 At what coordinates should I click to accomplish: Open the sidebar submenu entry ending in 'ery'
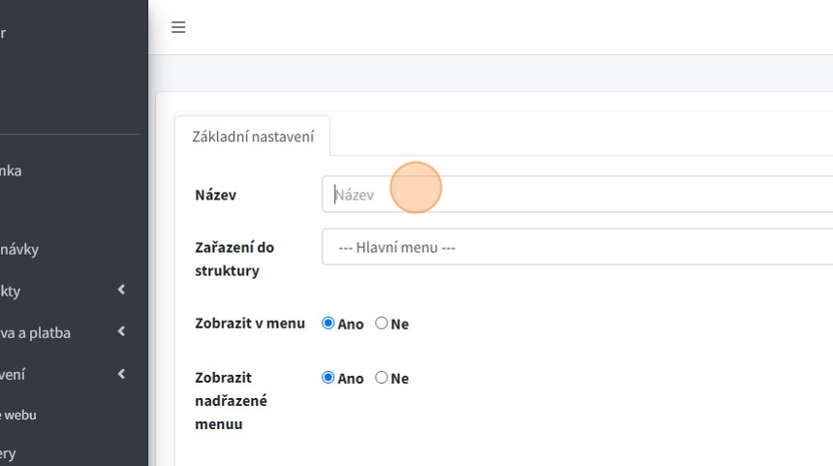(9, 453)
